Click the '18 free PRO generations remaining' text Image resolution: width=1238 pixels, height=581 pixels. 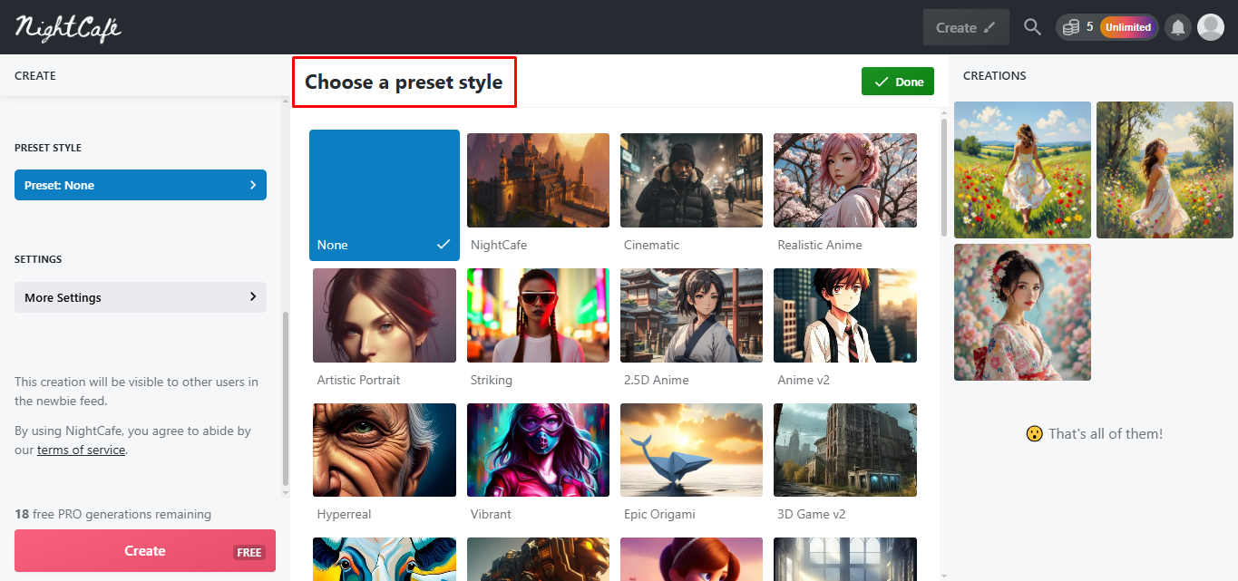tap(113, 514)
